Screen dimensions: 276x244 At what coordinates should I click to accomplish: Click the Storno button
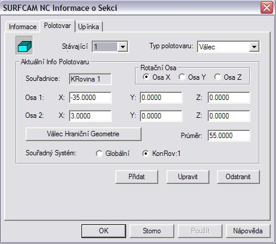(152, 231)
